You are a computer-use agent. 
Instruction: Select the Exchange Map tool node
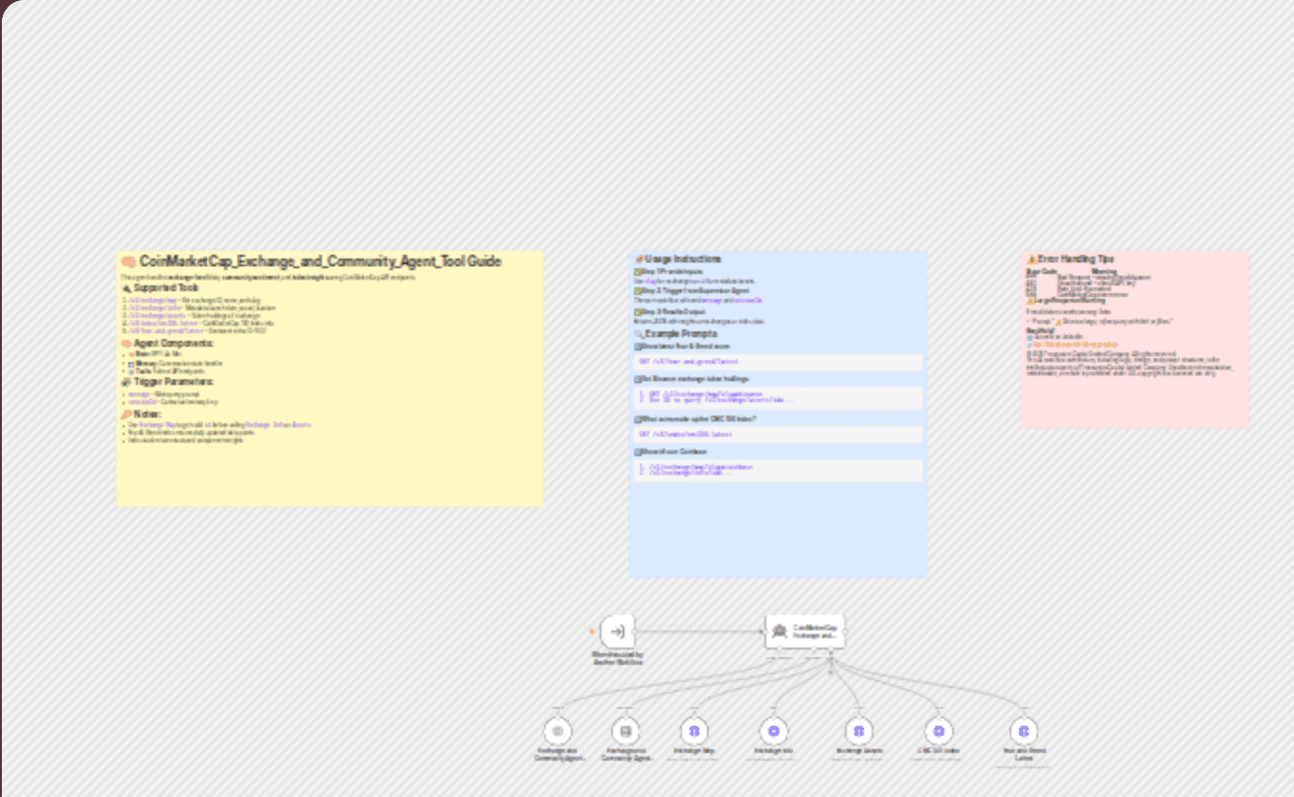point(694,731)
